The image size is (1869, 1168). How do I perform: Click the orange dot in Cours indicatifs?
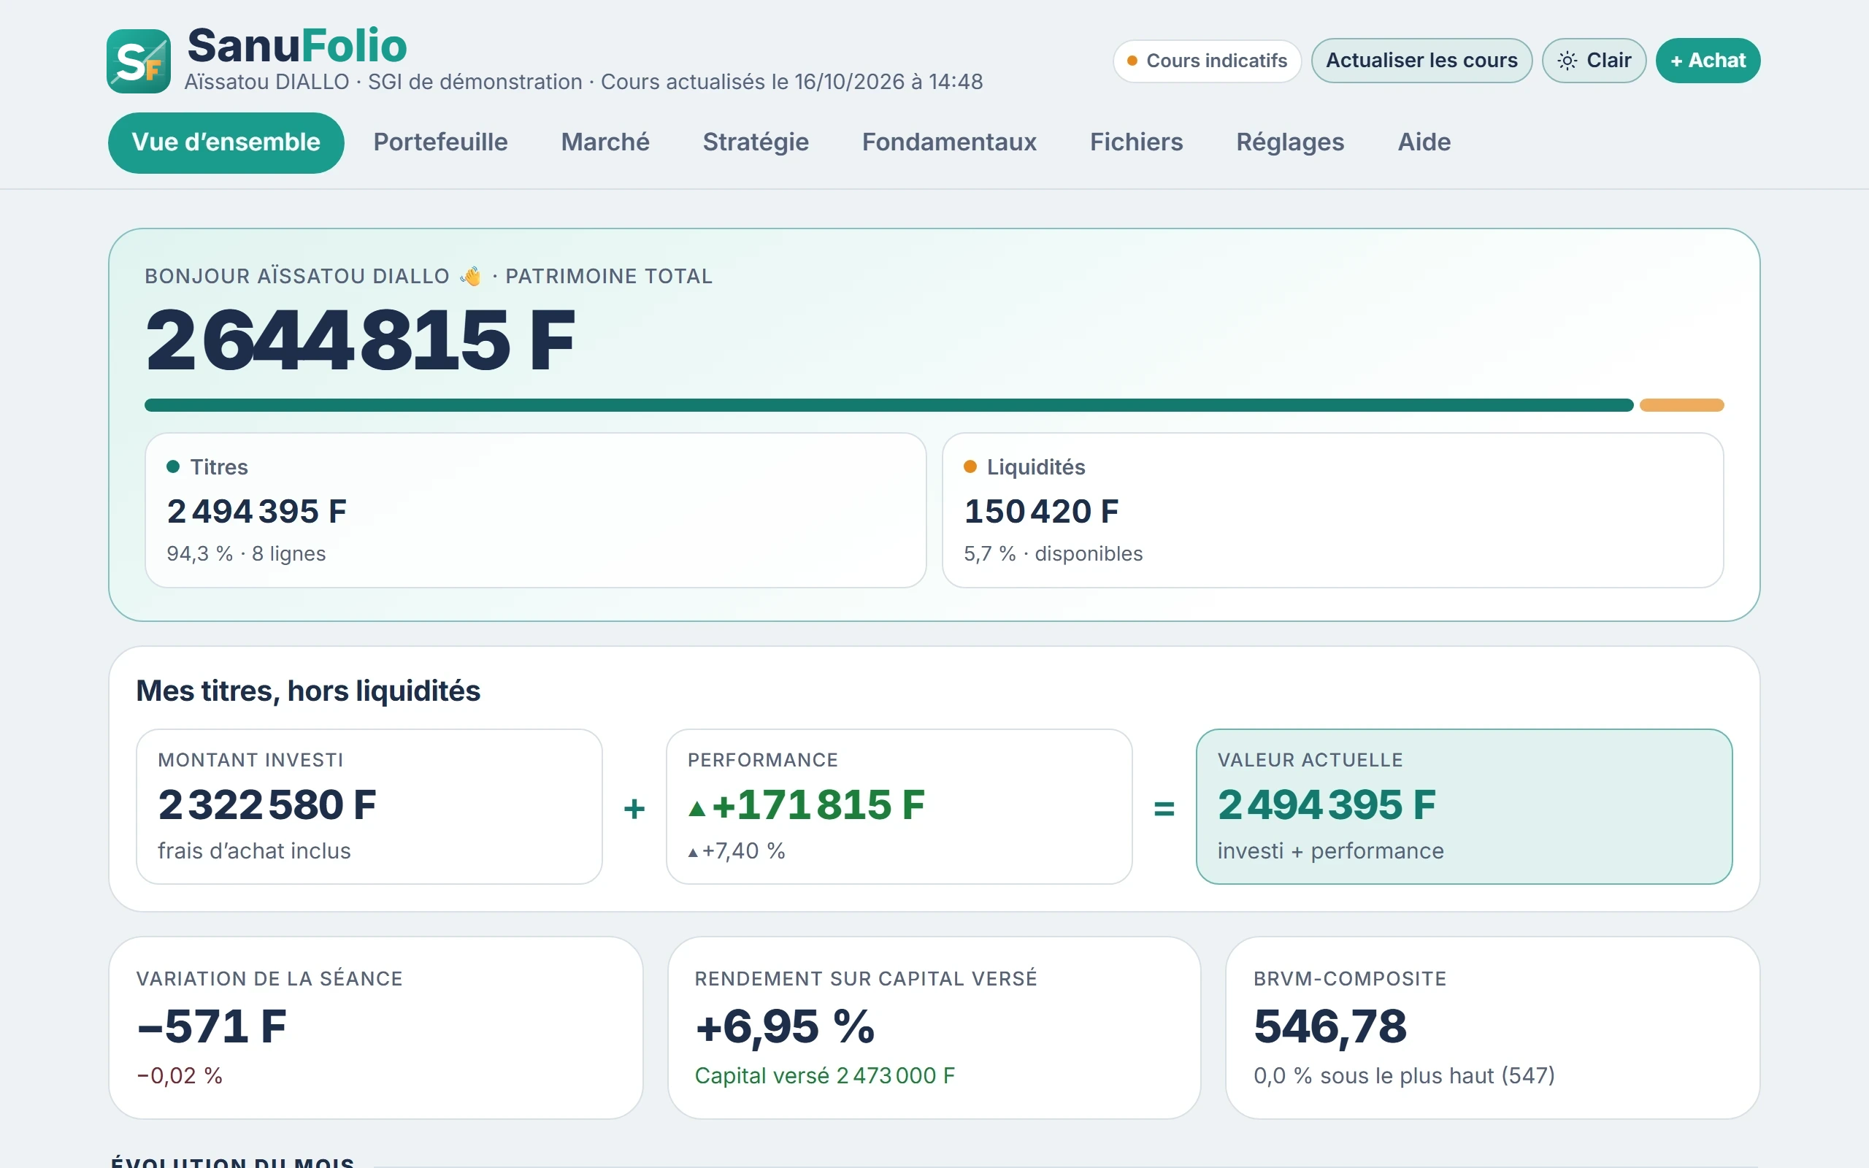click(1132, 61)
